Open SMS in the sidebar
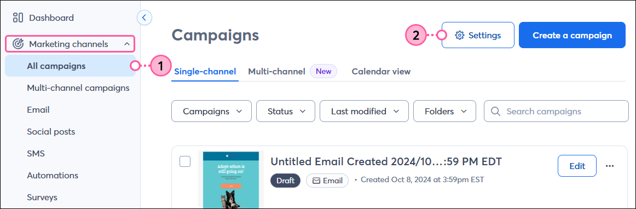This screenshot has width=636, height=209. point(36,153)
